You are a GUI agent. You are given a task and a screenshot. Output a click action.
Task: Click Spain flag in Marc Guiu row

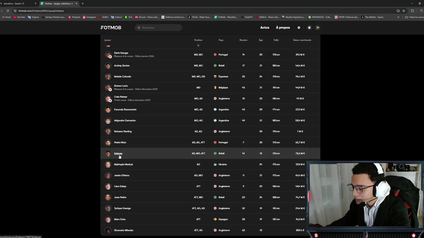[215, 219]
